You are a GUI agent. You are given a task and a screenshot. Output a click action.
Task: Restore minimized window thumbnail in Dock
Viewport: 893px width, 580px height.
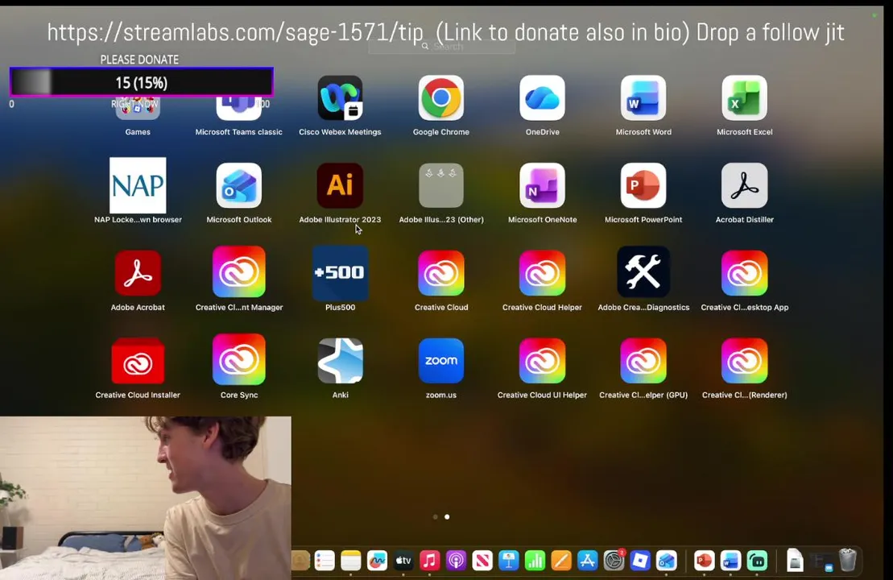pos(821,561)
